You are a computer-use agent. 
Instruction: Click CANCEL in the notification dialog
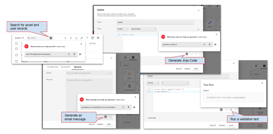pyautogui.click(x=100, y=124)
